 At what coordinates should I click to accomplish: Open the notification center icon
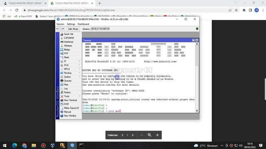261,145
